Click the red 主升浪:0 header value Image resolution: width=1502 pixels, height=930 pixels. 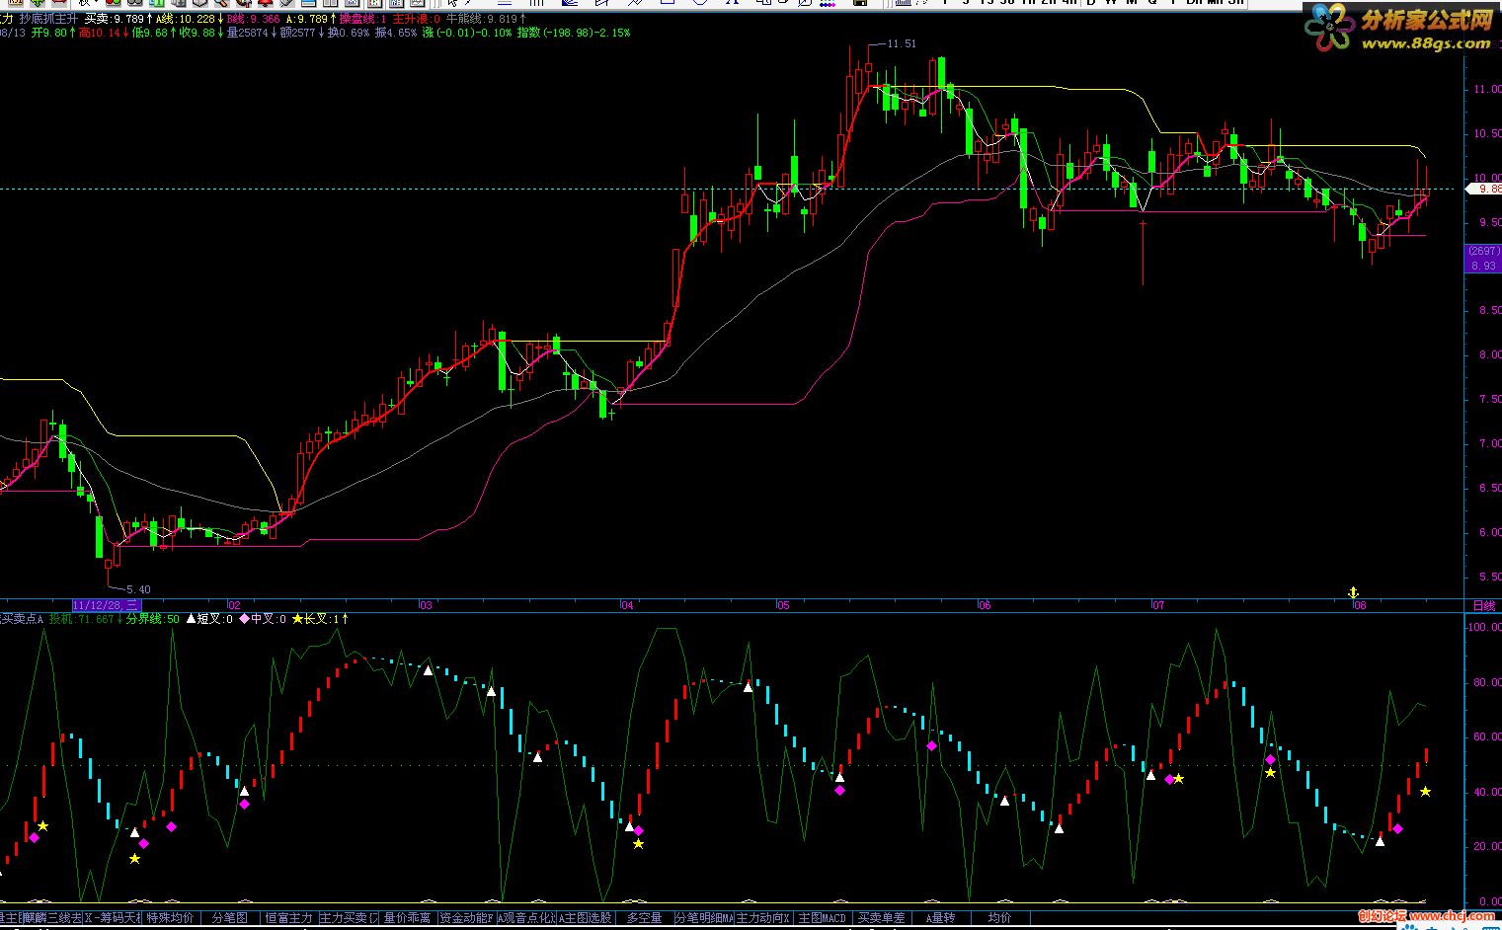click(417, 19)
